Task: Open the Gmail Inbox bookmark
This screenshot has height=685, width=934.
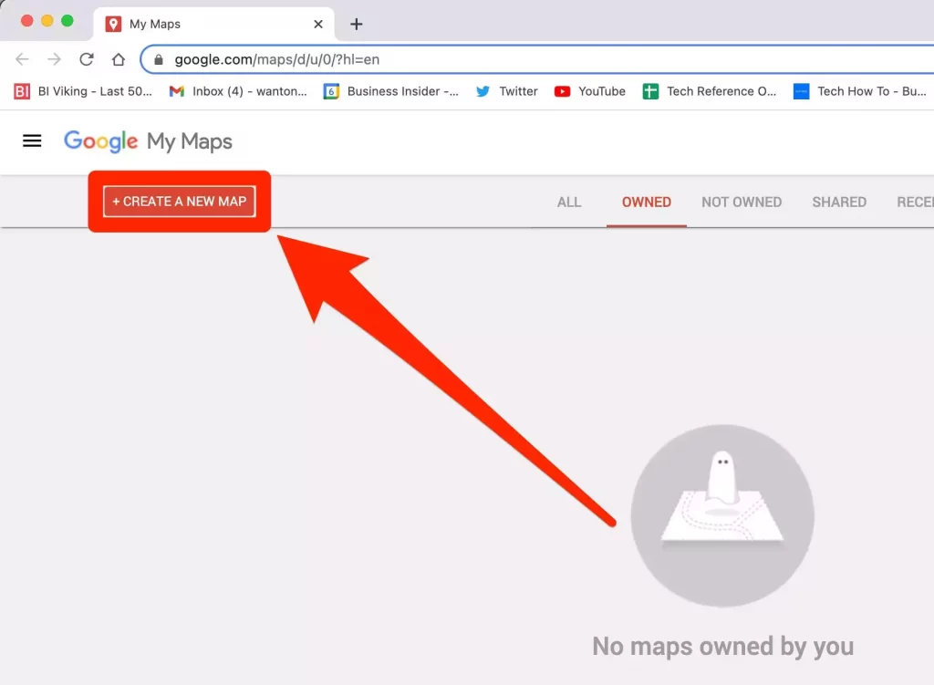Action: click(x=238, y=91)
